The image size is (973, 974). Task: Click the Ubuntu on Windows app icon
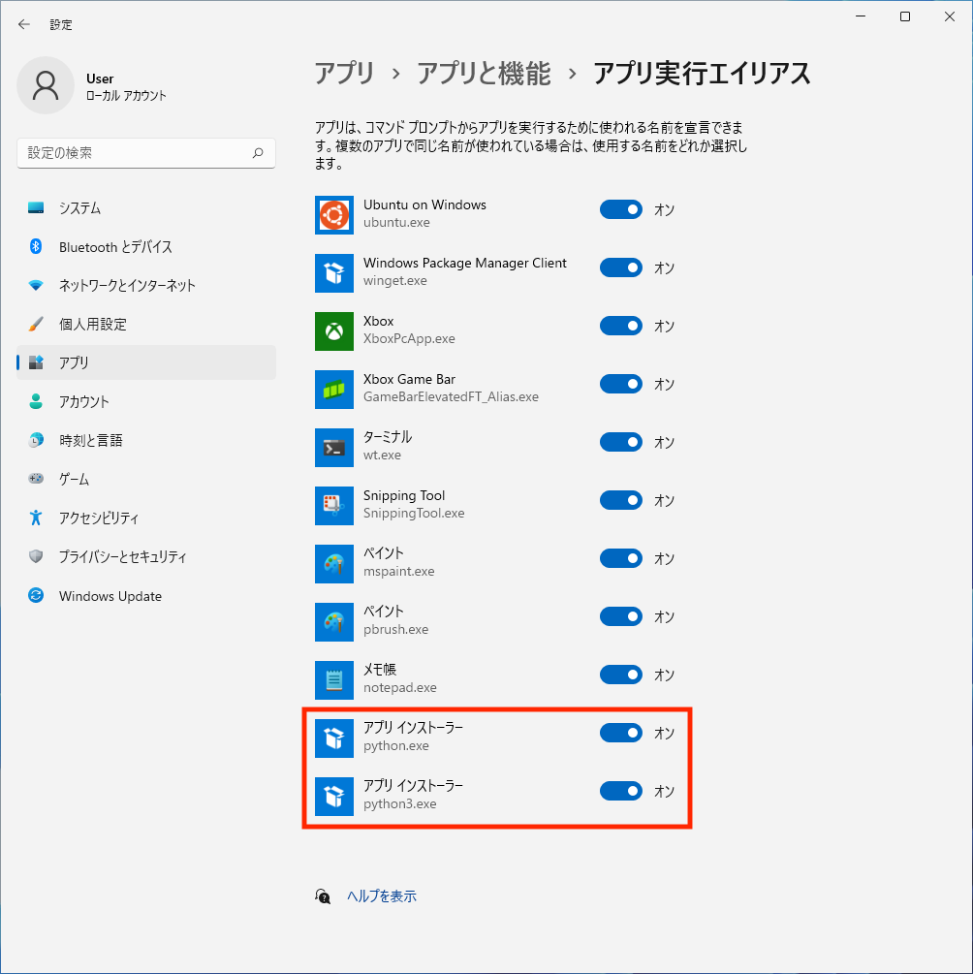[334, 214]
